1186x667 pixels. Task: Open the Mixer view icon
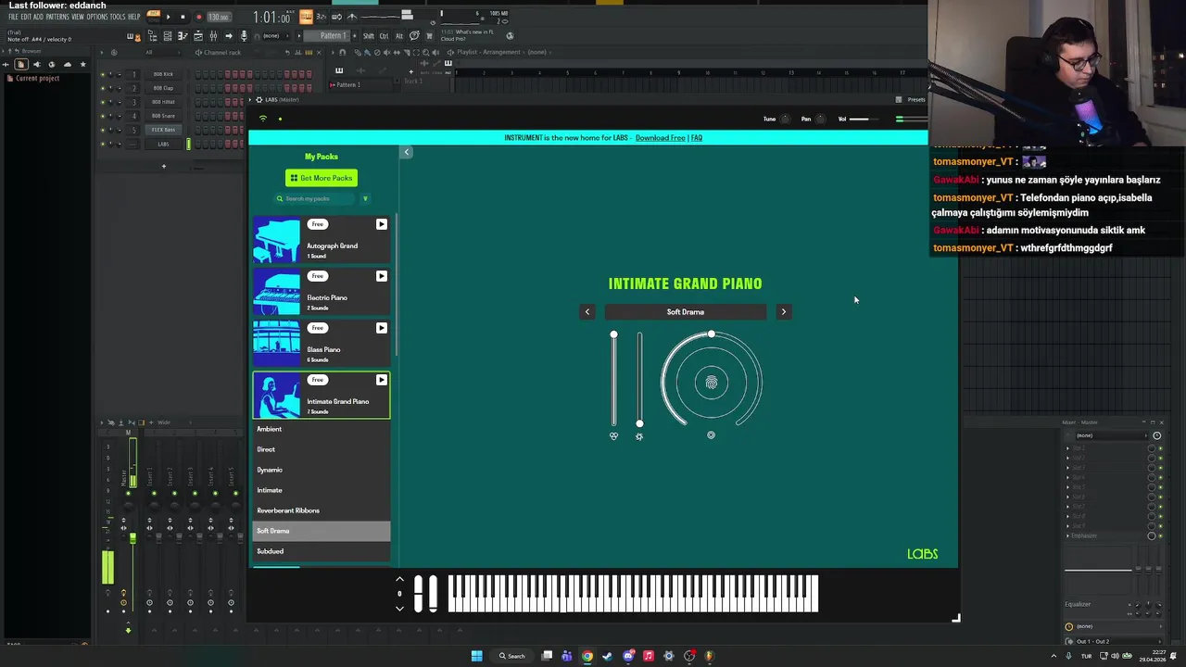pyautogui.click(x=213, y=35)
